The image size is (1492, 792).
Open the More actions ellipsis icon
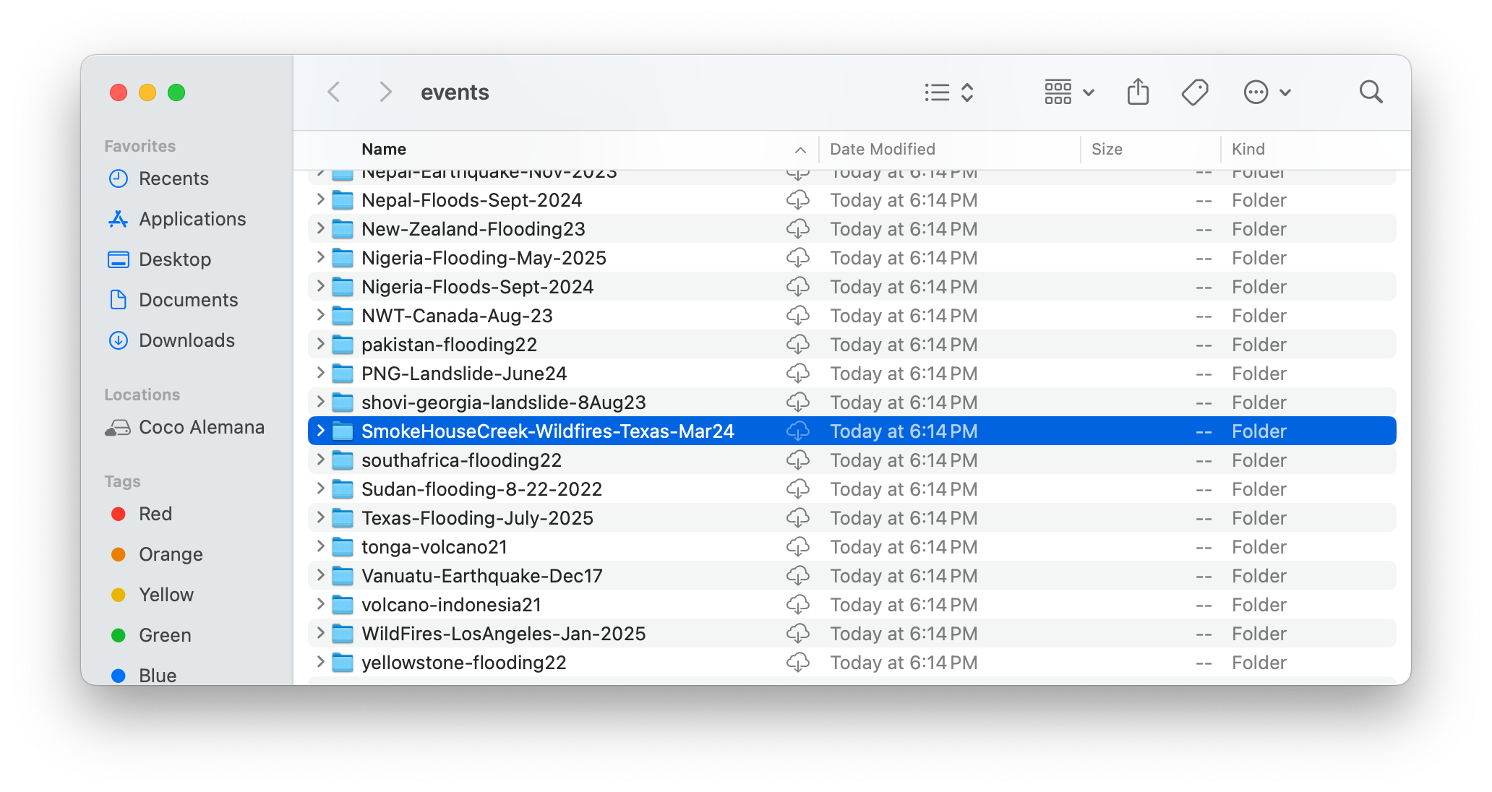click(x=1257, y=92)
